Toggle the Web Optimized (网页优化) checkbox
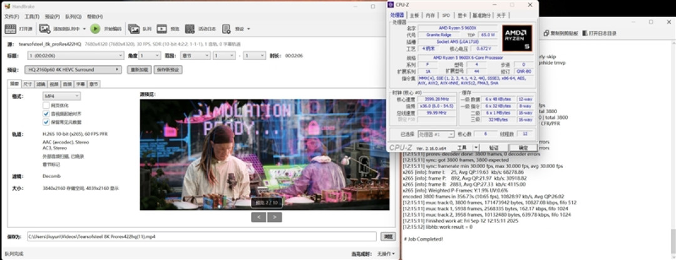The height and width of the screenshot is (260, 676). [x=46, y=105]
